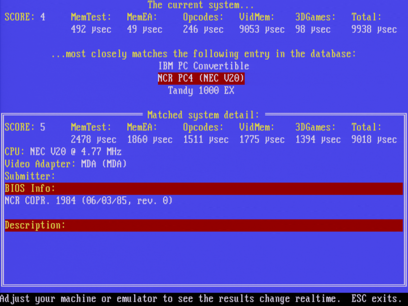This screenshot has width=408, height=306.
Task: Select the Tandy 1000 EX entry
Action: click(201, 91)
